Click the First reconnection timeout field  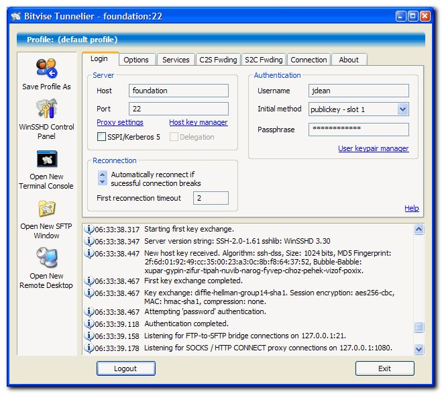pyautogui.click(x=211, y=198)
